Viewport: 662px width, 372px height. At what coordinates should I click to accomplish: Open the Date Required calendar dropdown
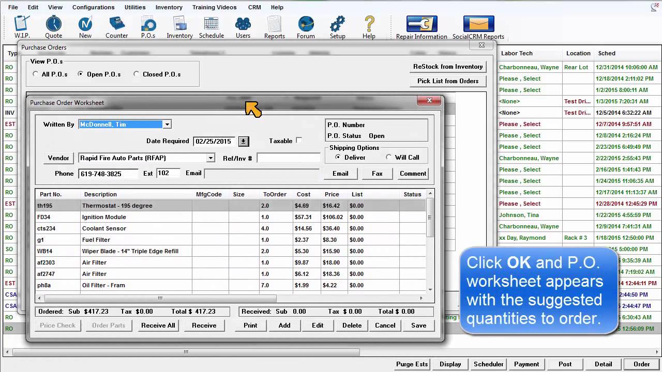[244, 142]
